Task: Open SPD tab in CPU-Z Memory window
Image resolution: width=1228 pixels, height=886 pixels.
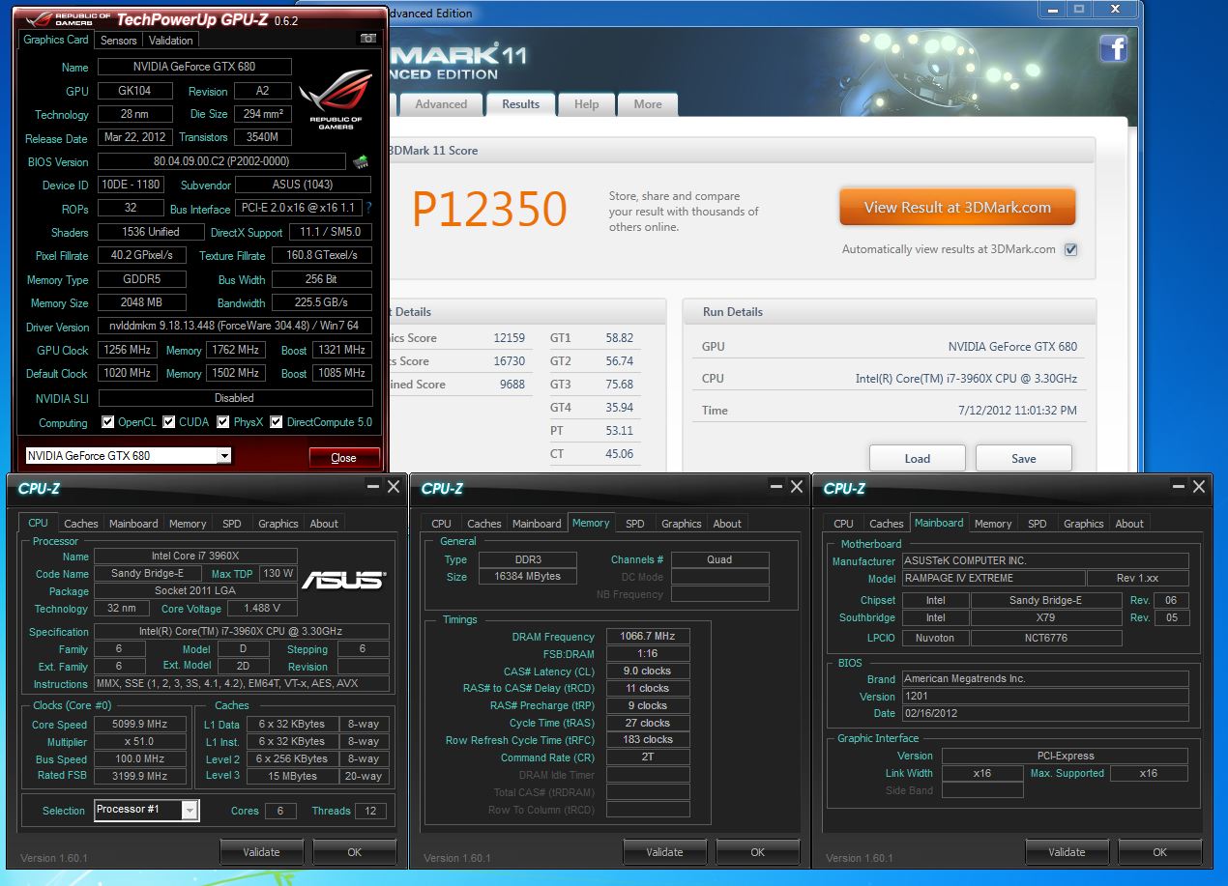Action: tap(635, 524)
